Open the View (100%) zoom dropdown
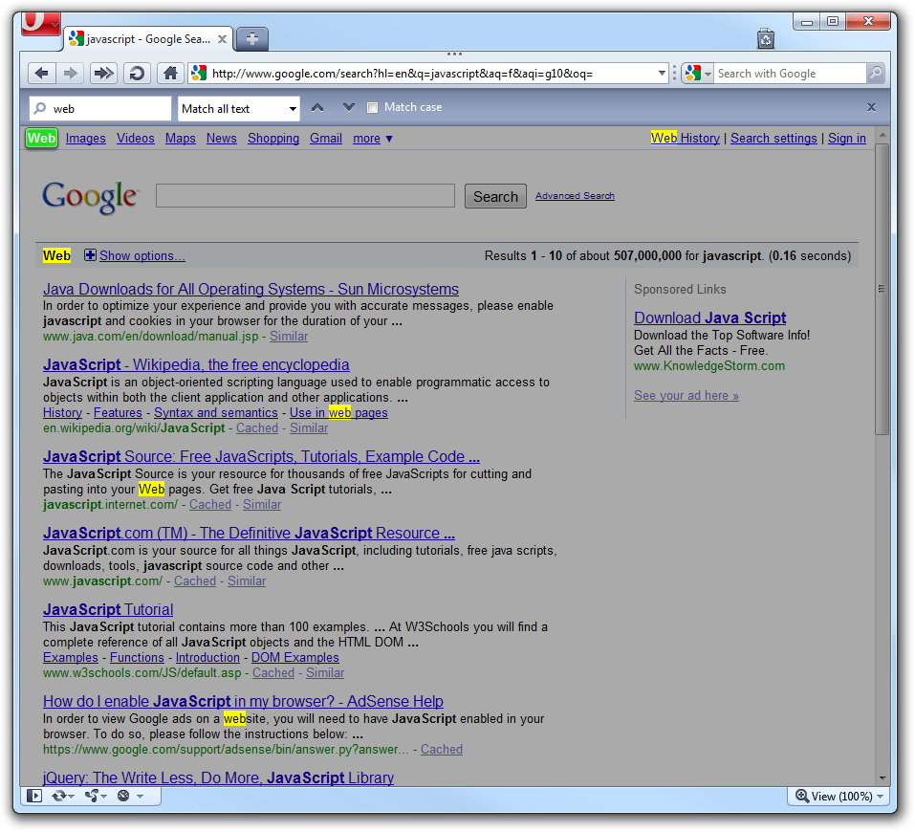Image resolution: width=915 pixels, height=832 pixels. coord(839,796)
